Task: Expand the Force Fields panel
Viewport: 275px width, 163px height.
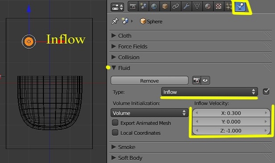Action: click(x=114, y=46)
